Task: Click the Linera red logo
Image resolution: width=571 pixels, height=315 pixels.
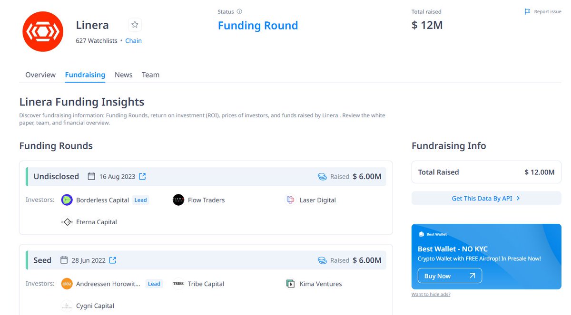Action: click(43, 32)
